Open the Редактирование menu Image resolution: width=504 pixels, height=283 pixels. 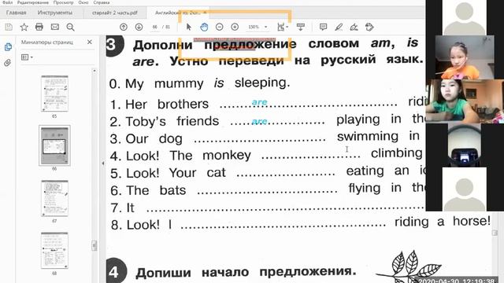click(33, 2)
